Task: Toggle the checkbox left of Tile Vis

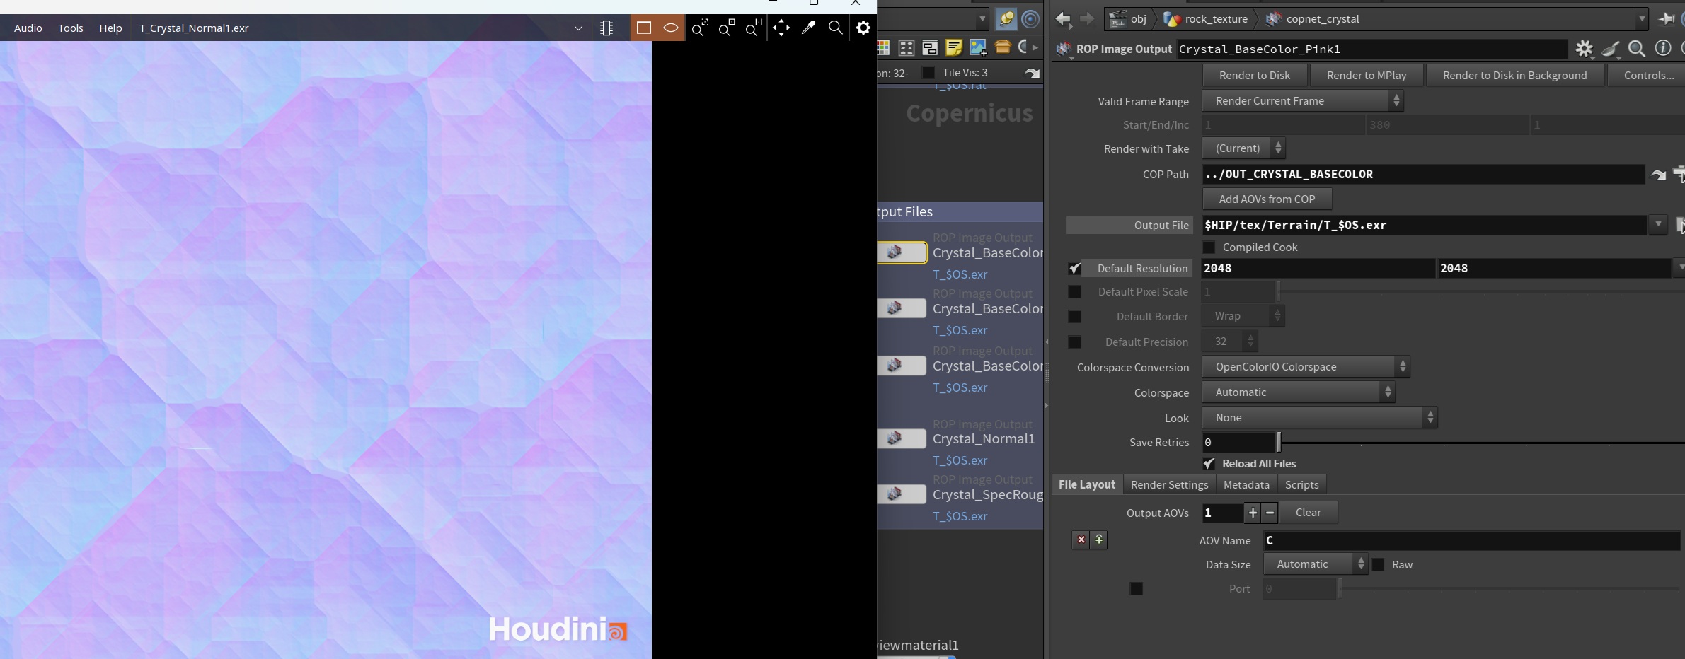Action: click(x=928, y=73)
